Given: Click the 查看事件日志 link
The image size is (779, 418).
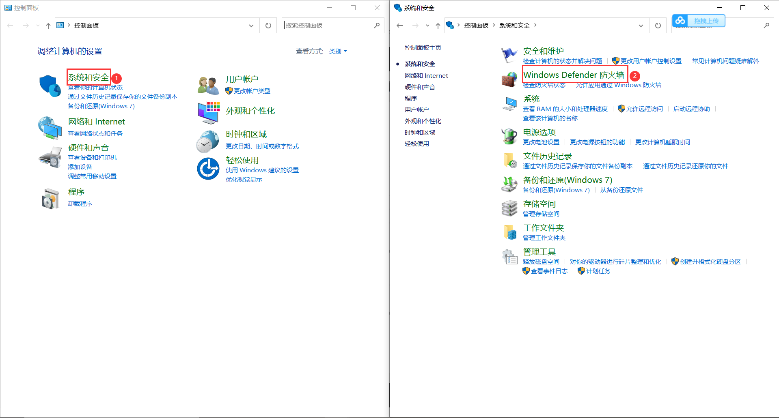Looking at the screenshot, I should pos(549,271).
